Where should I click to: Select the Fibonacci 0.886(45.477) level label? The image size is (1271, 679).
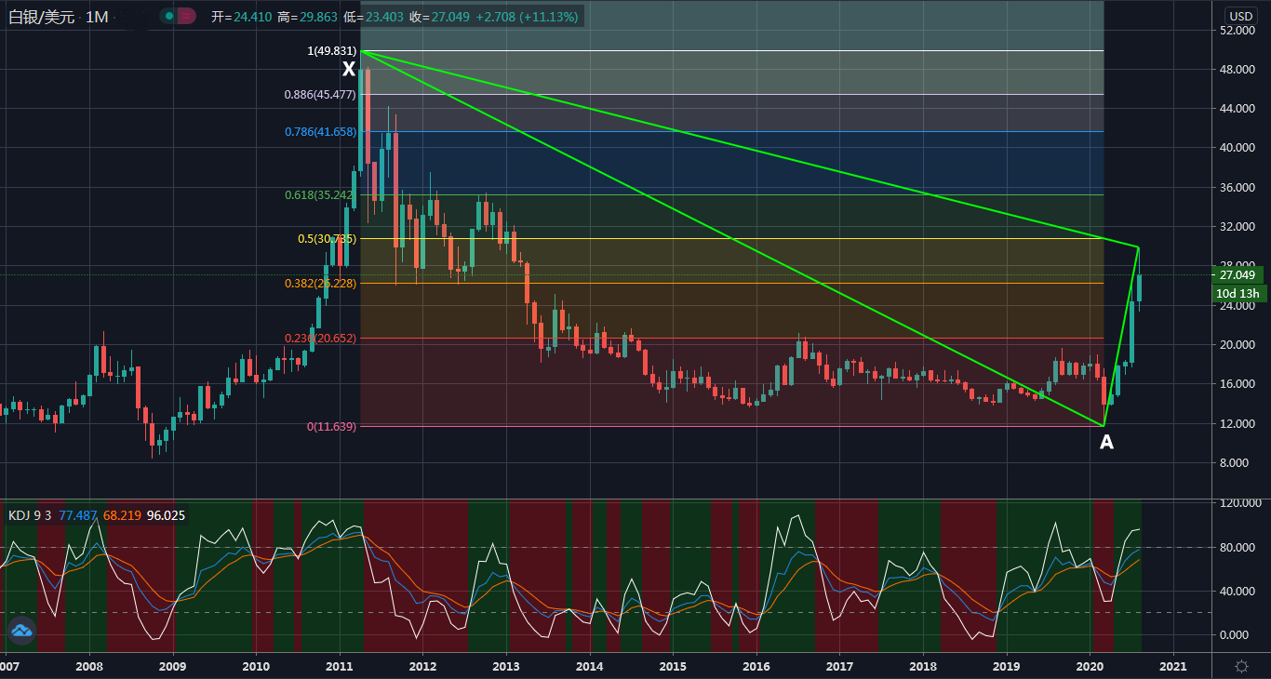click(320, 95)
